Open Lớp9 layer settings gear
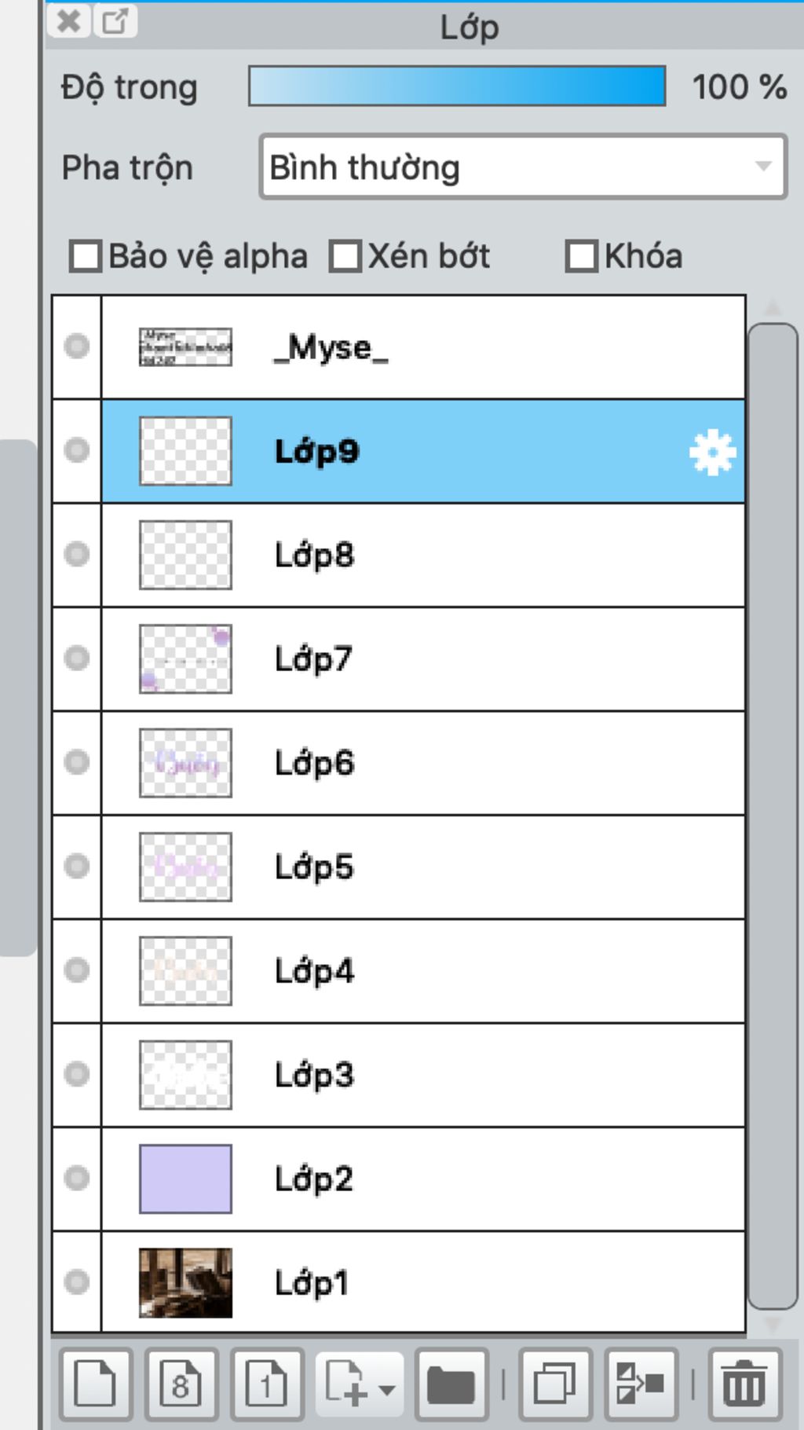804x1430 pixels. coord(712,453)
